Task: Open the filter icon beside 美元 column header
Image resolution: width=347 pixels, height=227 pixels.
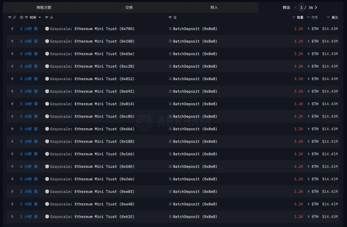Action: point(328,17)
